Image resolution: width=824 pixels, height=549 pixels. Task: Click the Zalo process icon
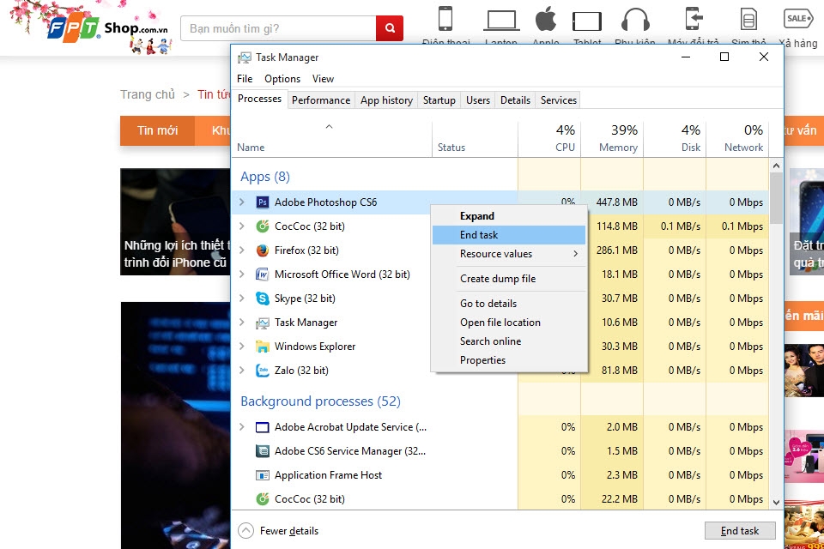[x=263, y=371]
